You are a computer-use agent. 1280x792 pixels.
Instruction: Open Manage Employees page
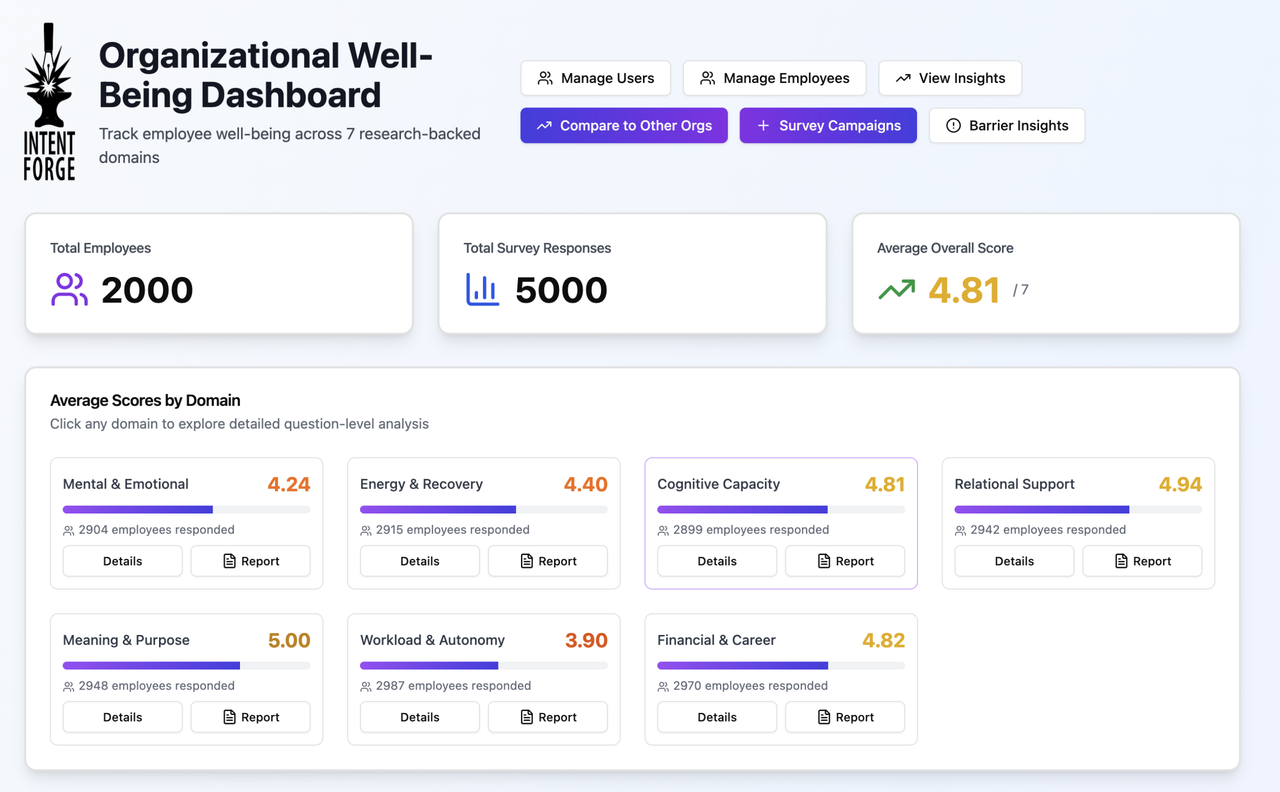(774, 78)
